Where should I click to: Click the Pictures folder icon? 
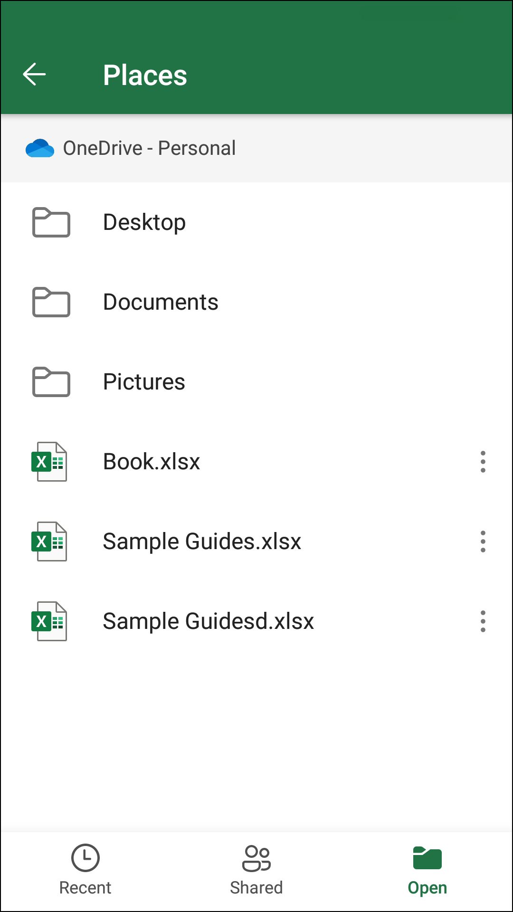pyautogui.click(x=51, y=382)
